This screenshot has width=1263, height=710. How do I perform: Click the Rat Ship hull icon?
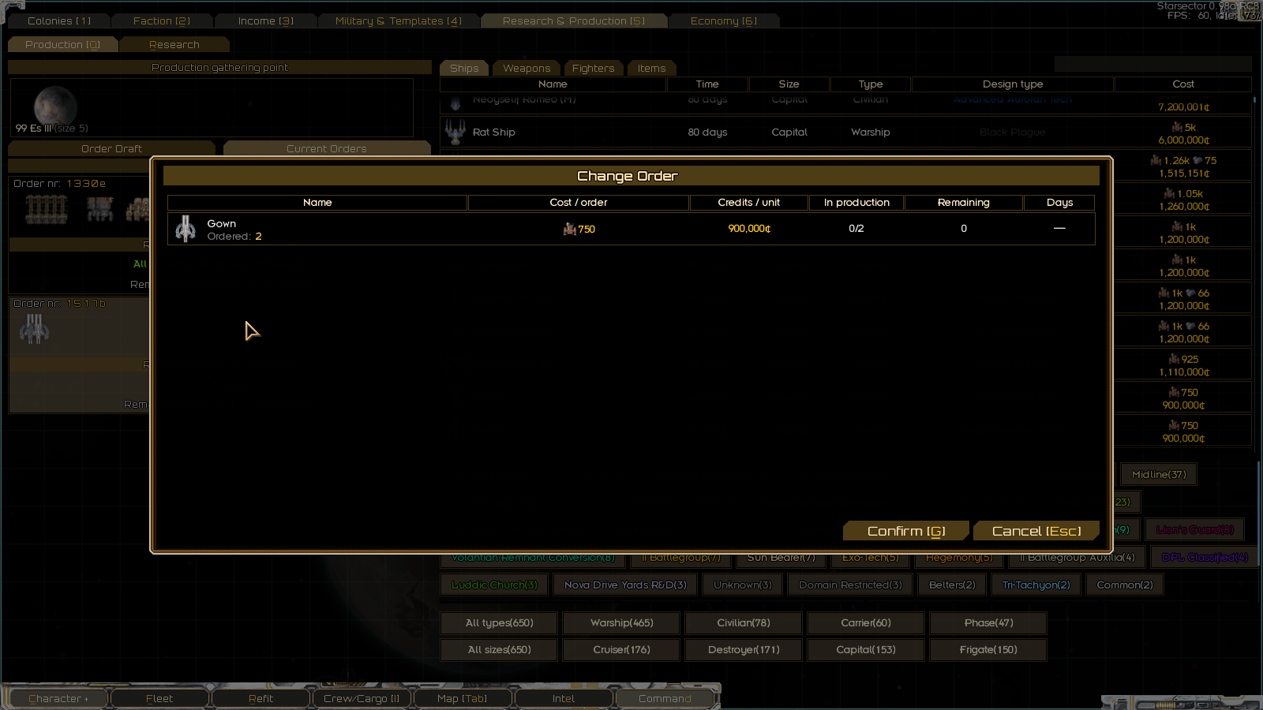(x=455, y=132)
